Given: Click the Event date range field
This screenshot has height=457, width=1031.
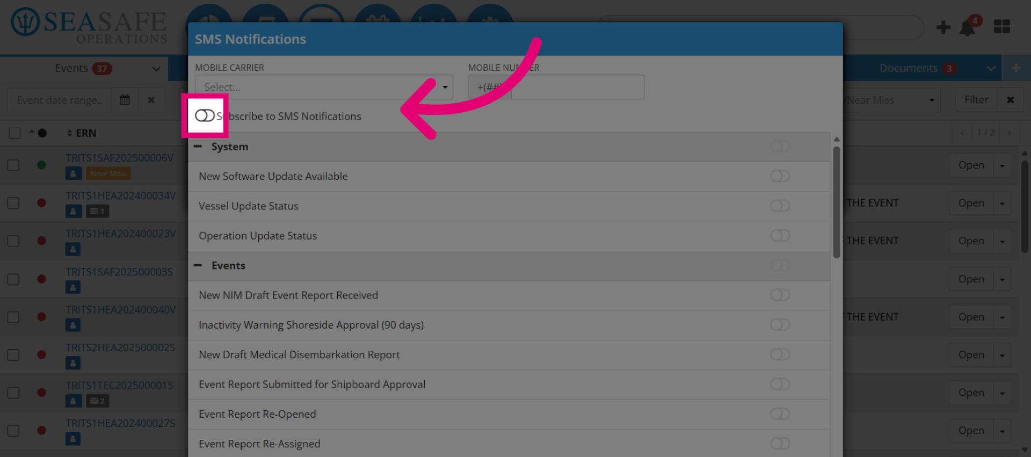Looking at the screenshot, I should pos(59,100).
